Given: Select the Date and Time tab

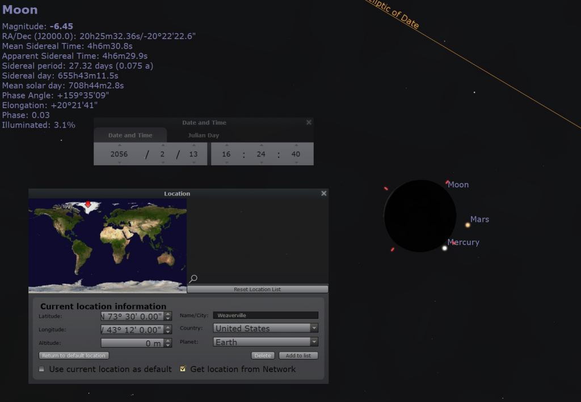Looking at the screenshot, I should coord(130,135).
